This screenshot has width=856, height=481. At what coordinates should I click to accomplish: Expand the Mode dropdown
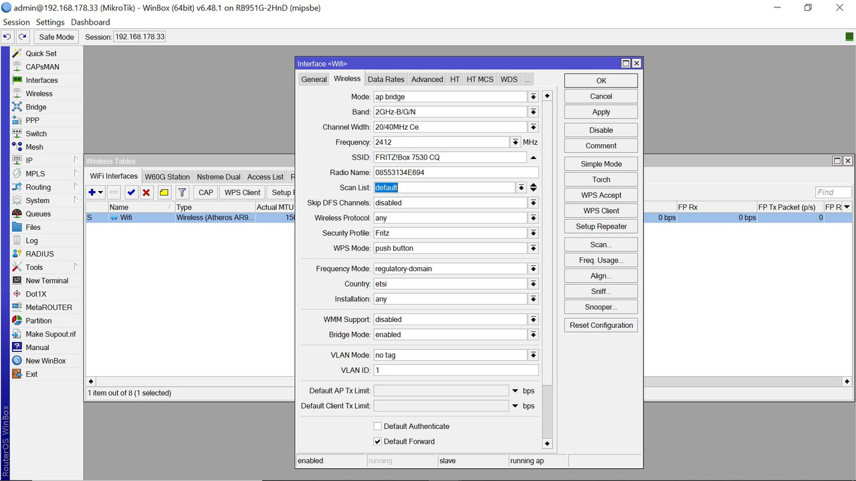pos(533,97)
